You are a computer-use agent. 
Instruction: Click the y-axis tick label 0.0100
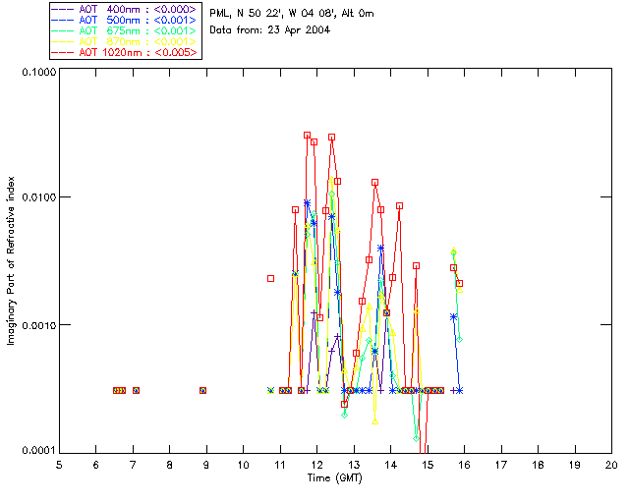(39, 197)
